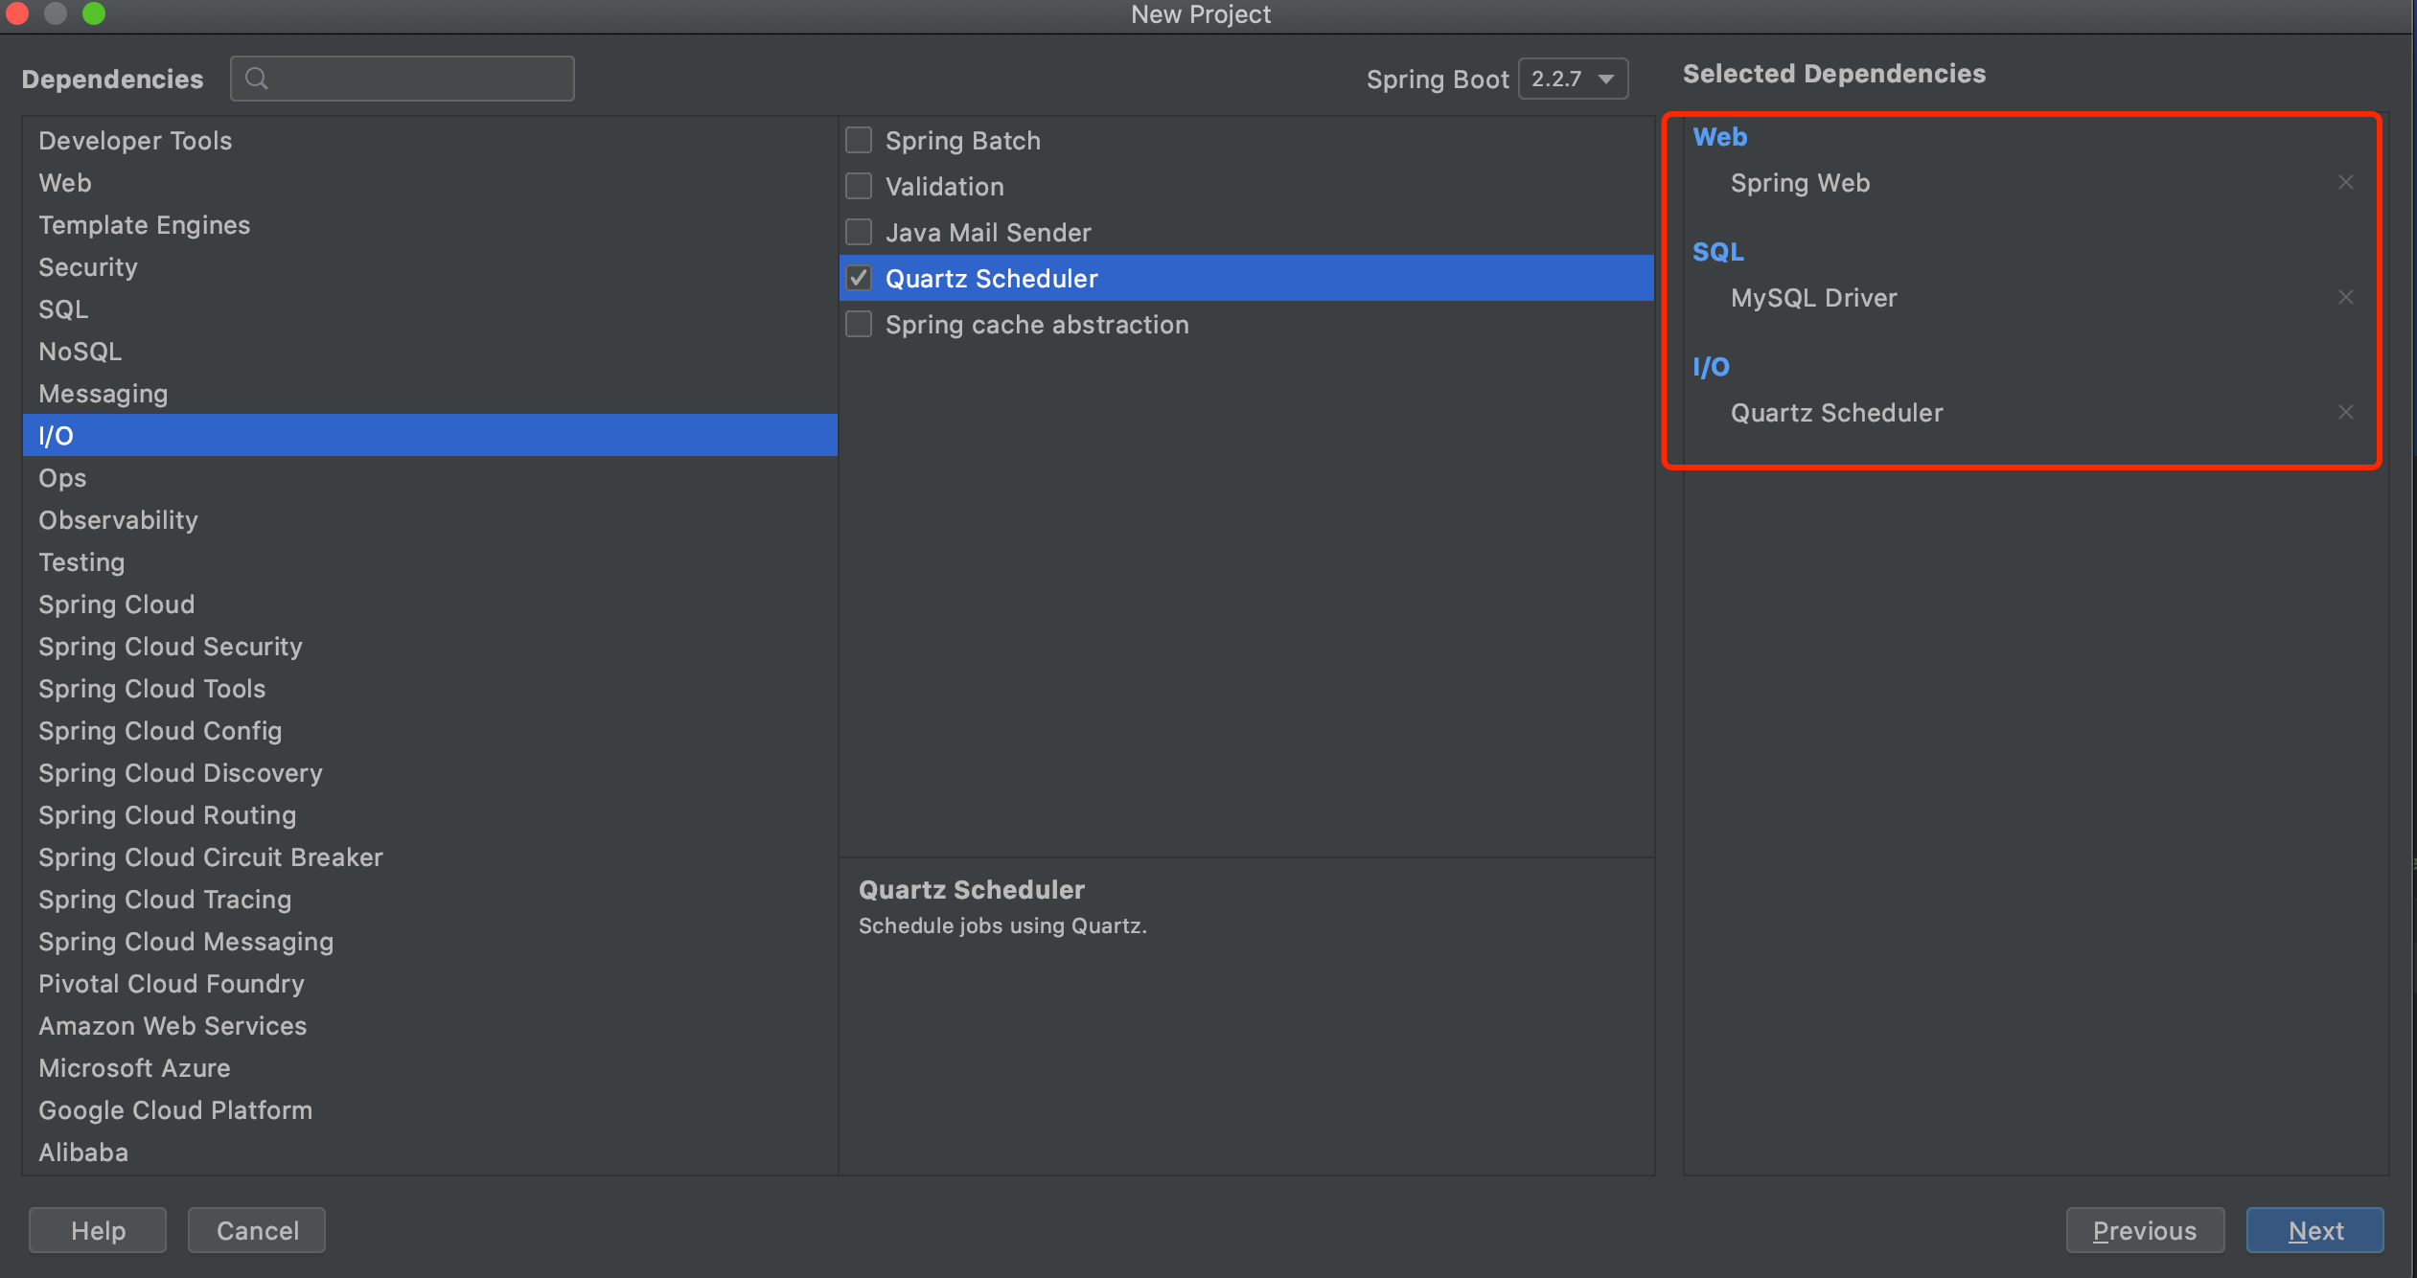Go back with the Previous button
Screen dimensions: 2417x1278
(x=2144, y=1230)
